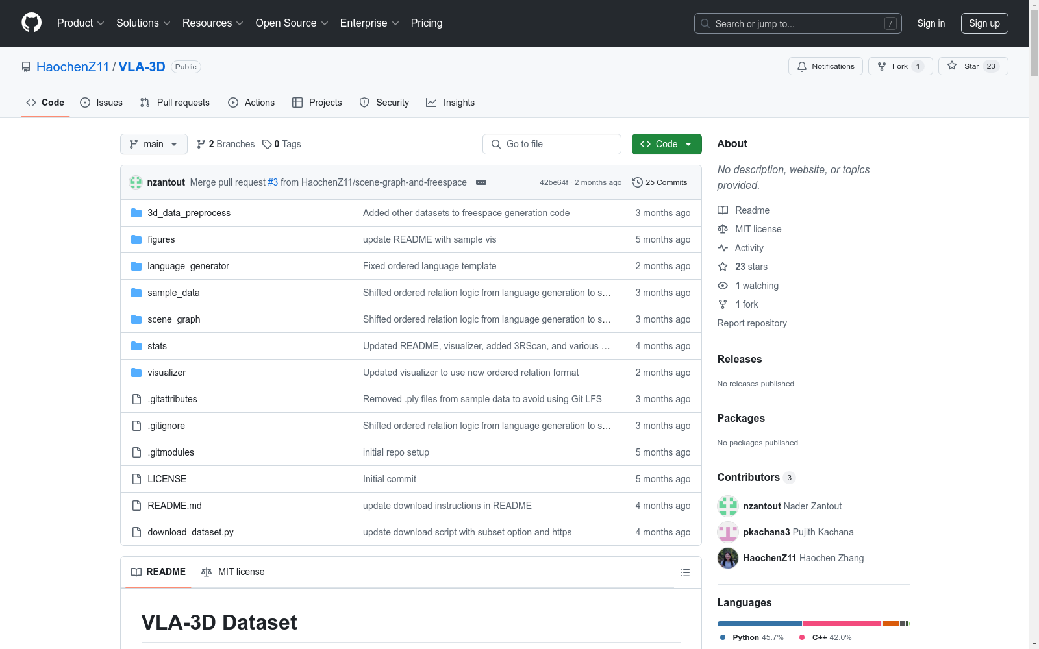The image size is (1039, 649).
Task: Open the Enterprise dropdown
Action: click(x=369, y=23)
